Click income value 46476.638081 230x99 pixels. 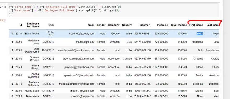[142, 34]
